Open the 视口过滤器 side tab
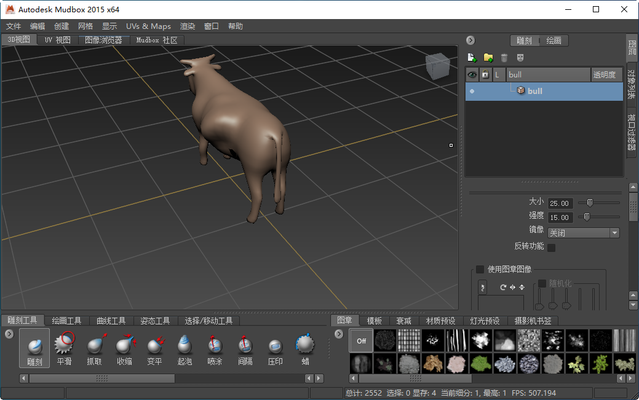The height and width of the screenshot is (400, 639). 632,131
